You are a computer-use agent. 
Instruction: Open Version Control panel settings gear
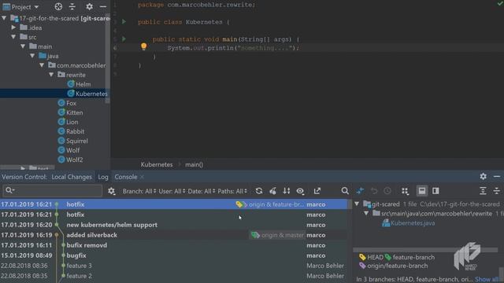(x=483, y=176)
